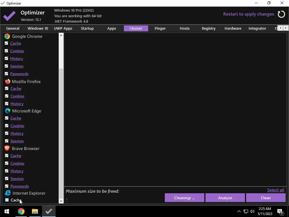Uncheck the Mozilla Firefox Cache checkbox
This screenshot has height=217, width=289.
click(x=7, y=88)
